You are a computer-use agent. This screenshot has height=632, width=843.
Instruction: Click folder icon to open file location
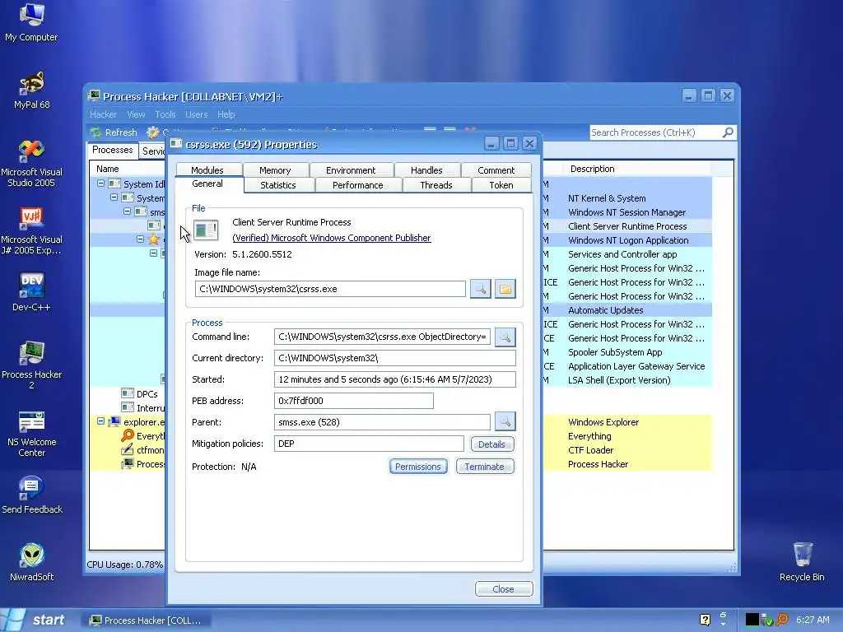[x=505, y=289]
